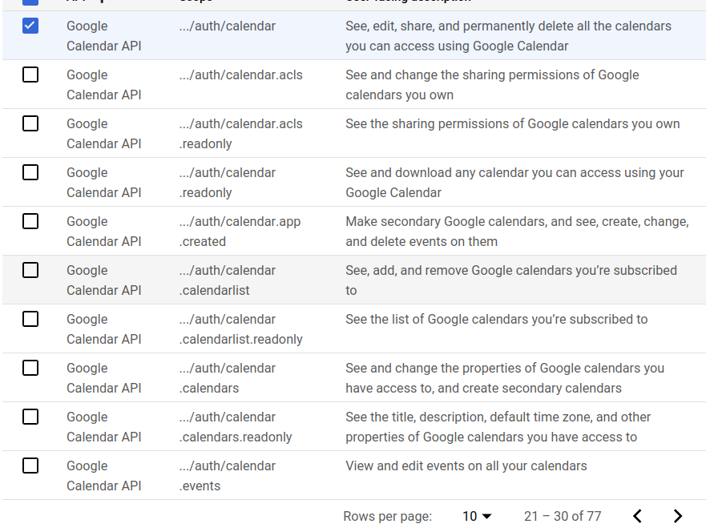The image size is (714, 528).
Task: Click 'See and change the sharing permissions' description
Action: [492, 85]
